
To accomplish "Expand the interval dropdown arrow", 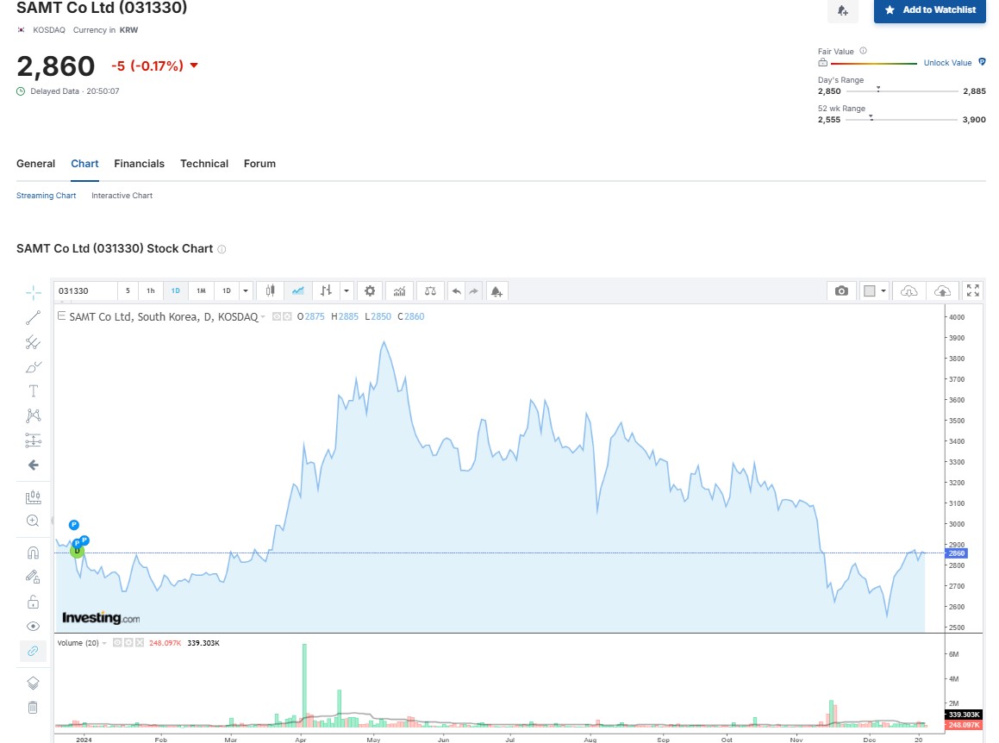I will pyautogui.click(x=246, y=290).
